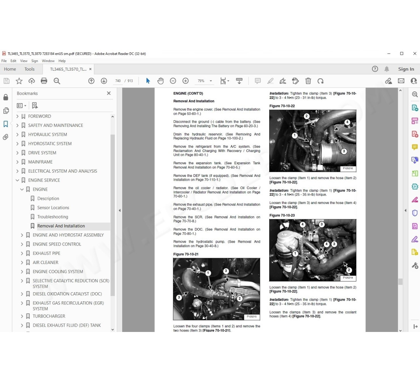Select the EXHAUST PIPE bookmark
Screen dimensions: 420x382
coord(46,253)
